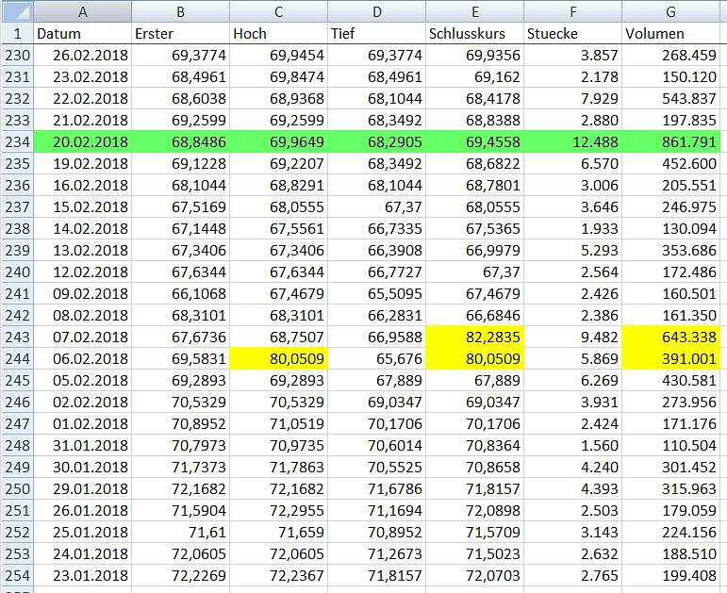Select Hoch cell 72,2955
The width and height of the screenshot is (727, 593).
point(279,510)
